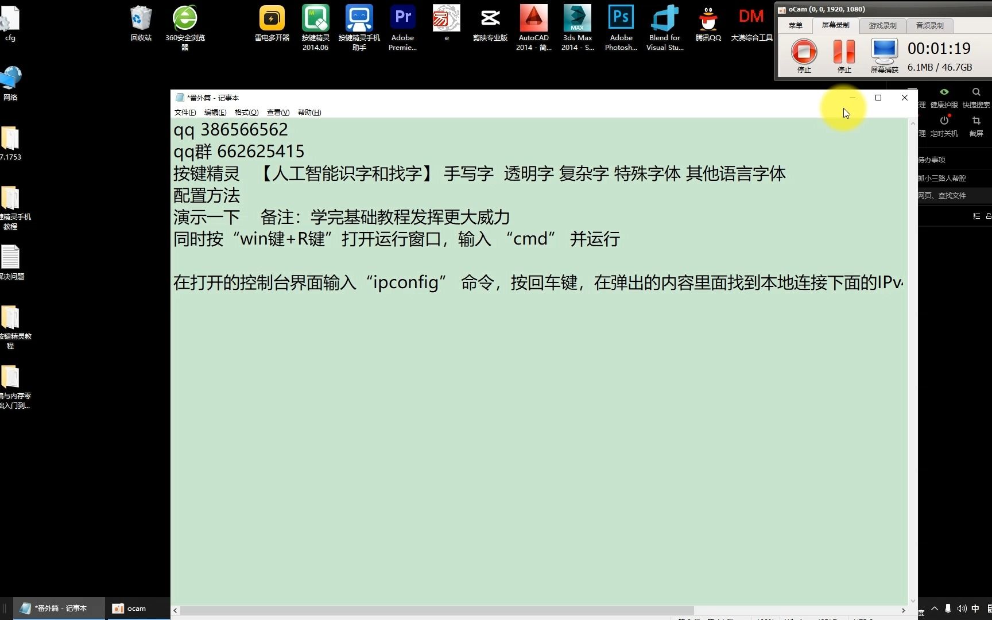The height and width of the screenshot is (620, 992).
Task: Select the 解决问题 text file icon
Action: tap(10, 262)
